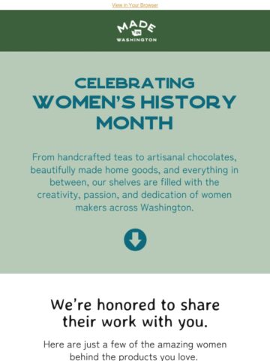This screenshot has width=270, height=361.
Task: Click the makers across Washington line
Action: pyautogui.click(x=134, y=208)
